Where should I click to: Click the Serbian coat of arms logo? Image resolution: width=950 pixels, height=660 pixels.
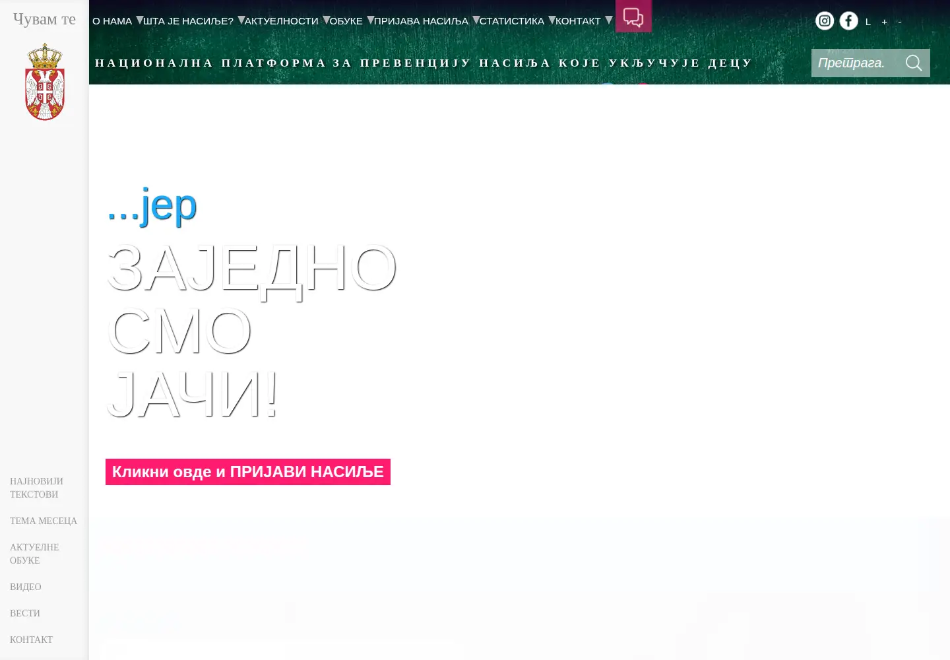45,82
